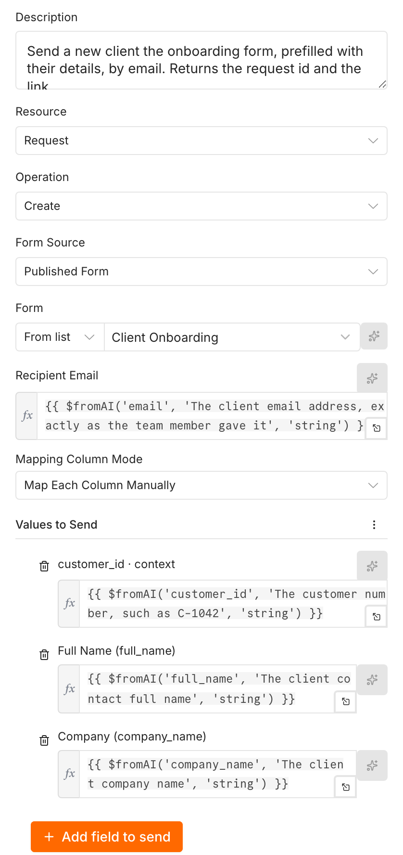
Task: Click the Mapping Column Mode label
Action: click(x=79, y=459)
